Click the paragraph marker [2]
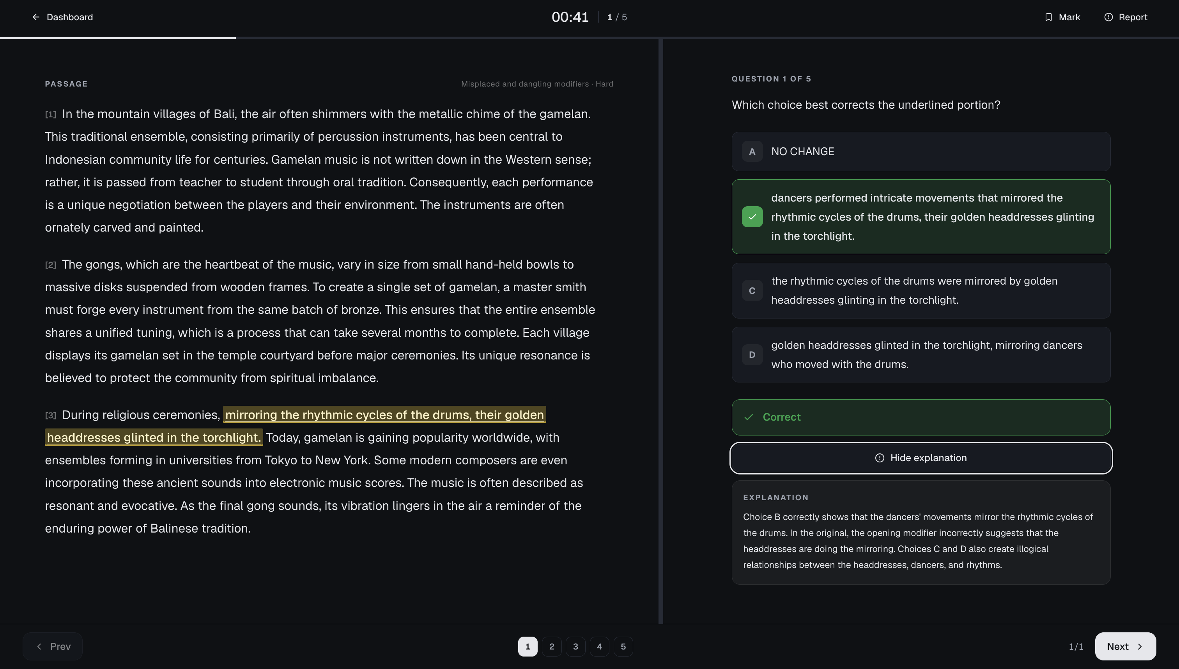Image resolution: width=1179 pixels, height=669 pixels. coord(51,265)
